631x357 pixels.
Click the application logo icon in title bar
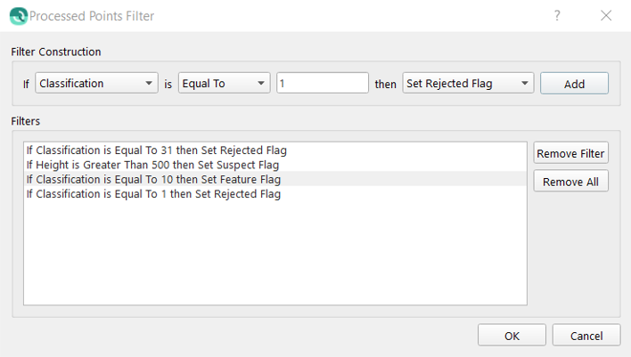19,16
